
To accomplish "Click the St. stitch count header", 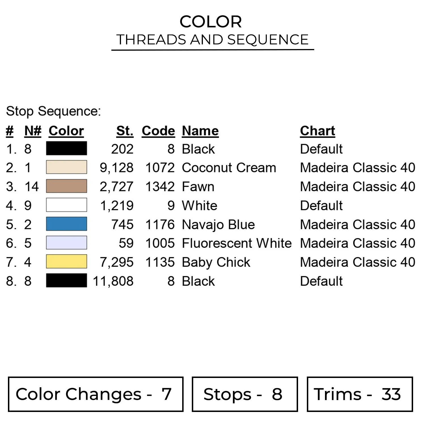I will tap(125, 131).
